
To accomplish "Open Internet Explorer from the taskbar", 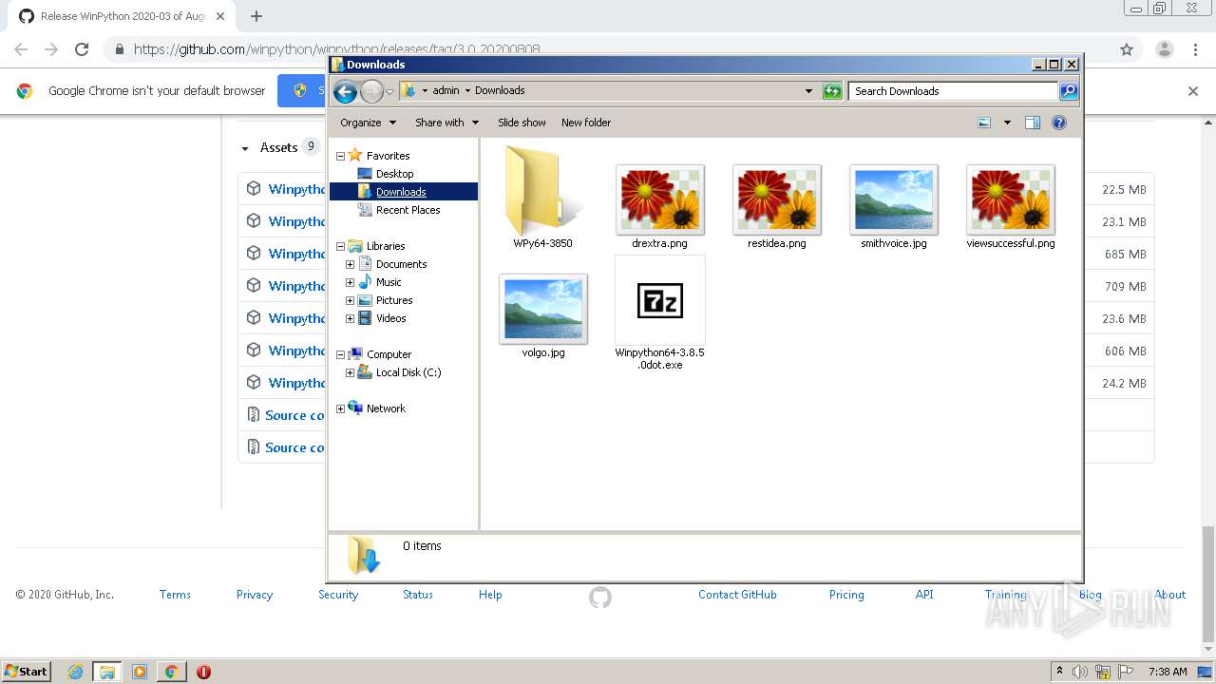I will click(76, 672).
